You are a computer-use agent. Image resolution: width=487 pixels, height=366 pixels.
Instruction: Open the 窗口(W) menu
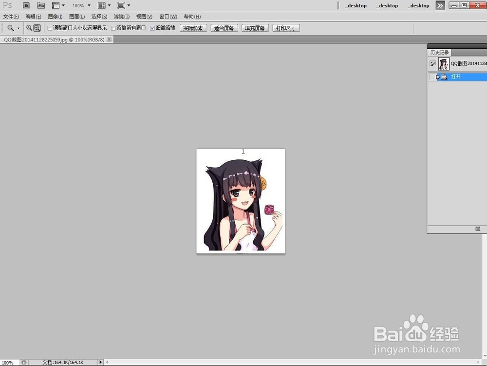pos(168,17)
